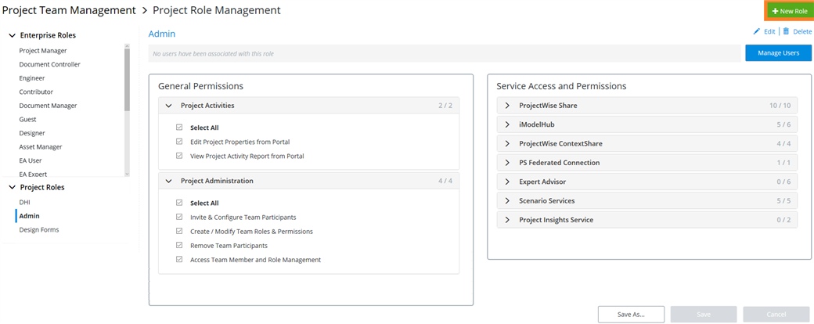Select the Document Controller enterprise role
Viewport: 814px width, 324px height.
click(49, 64)
